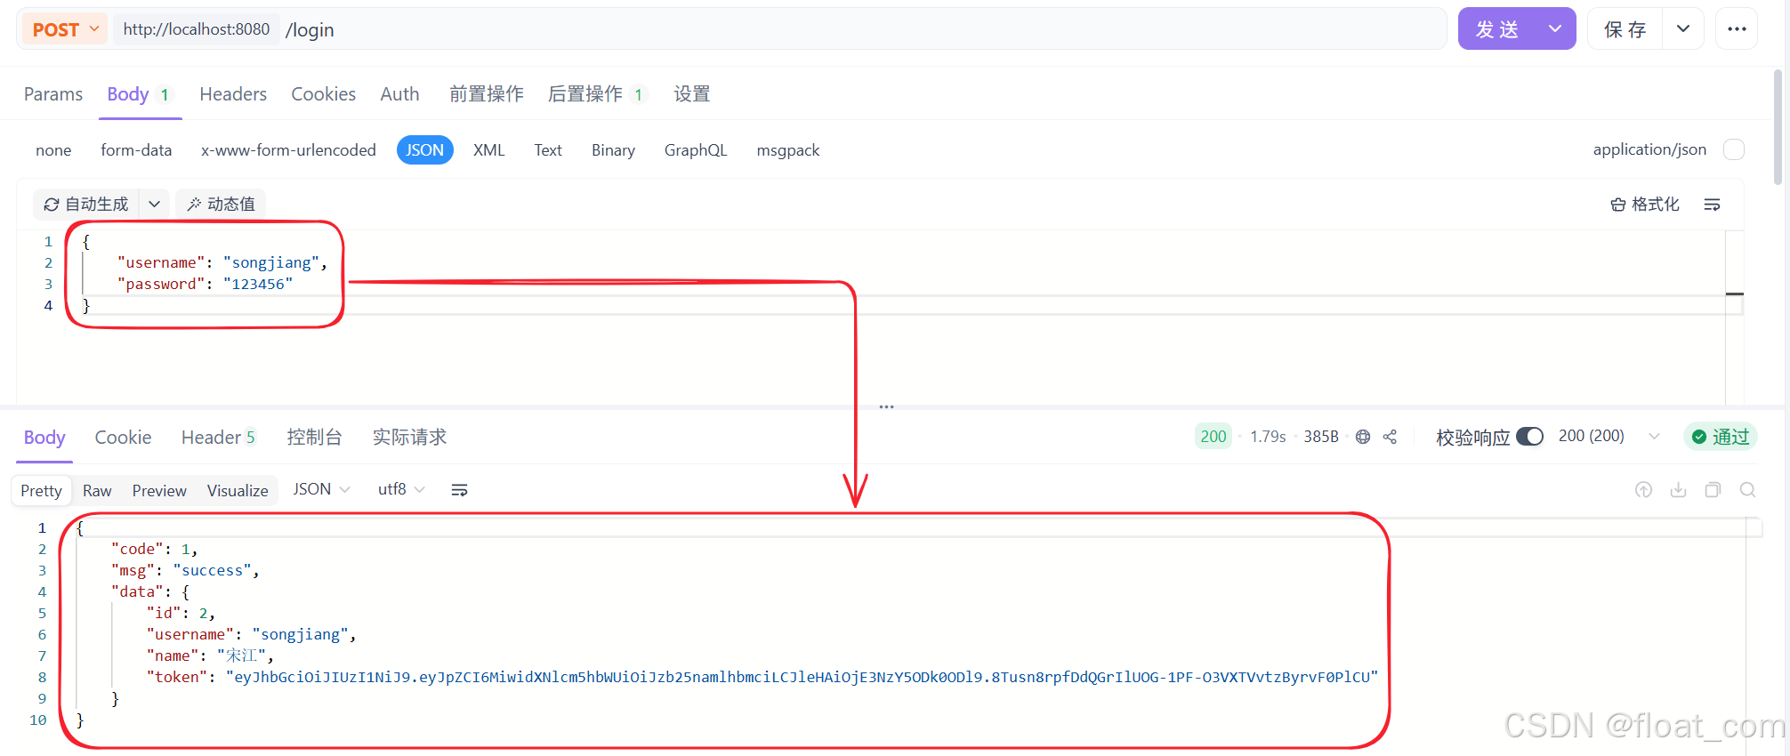Expand the 保存 dropdown arrow
This screenshot has width=1790, height=756.
tap(1683, 29)
